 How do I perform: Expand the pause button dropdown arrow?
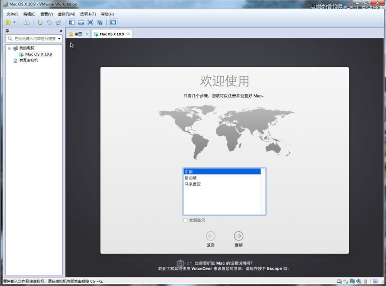click(x=14, y=22)
